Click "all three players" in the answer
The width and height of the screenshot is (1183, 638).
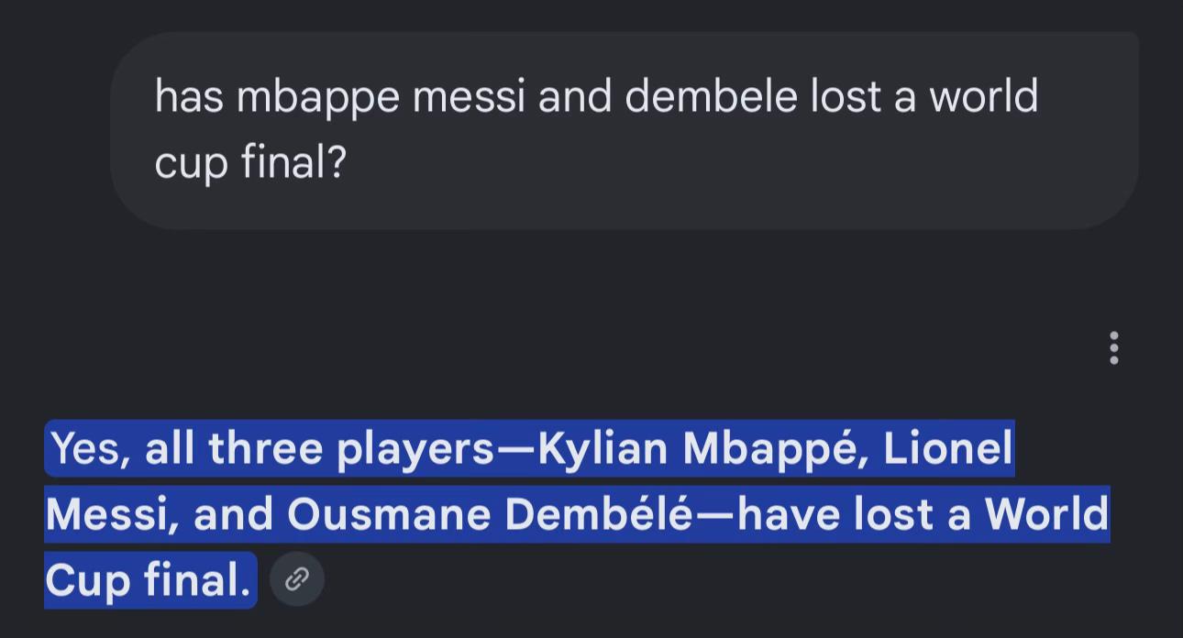click(x=318, y=449)
